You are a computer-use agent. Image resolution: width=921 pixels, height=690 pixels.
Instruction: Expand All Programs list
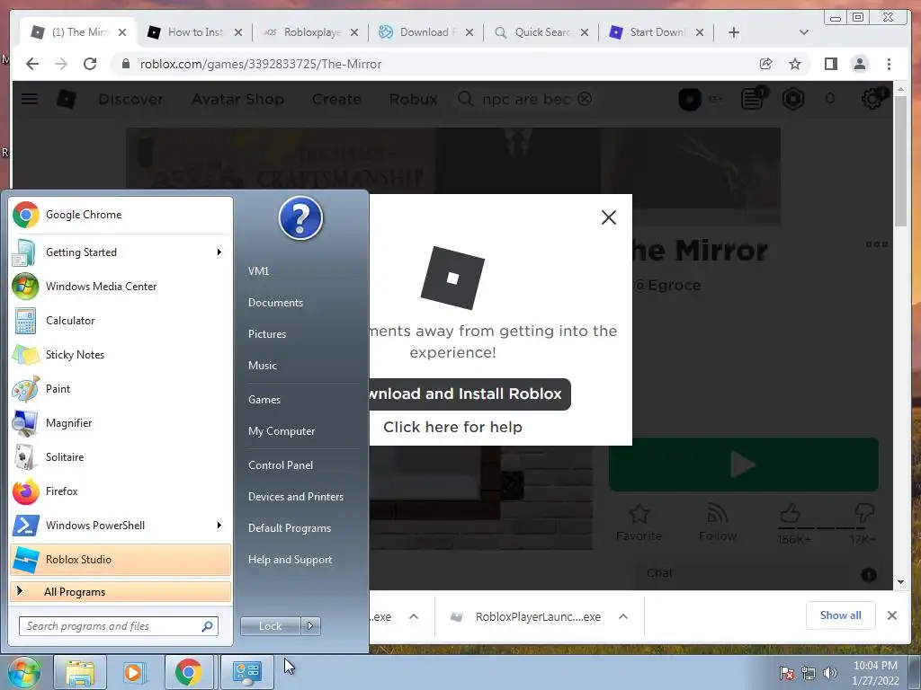121,592
